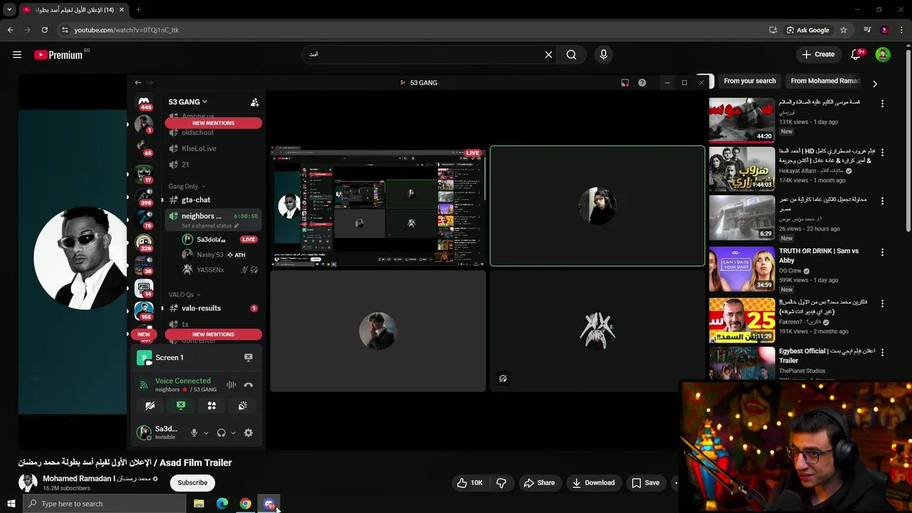Collapse the Gang Only category

click(x=187, y=187)
